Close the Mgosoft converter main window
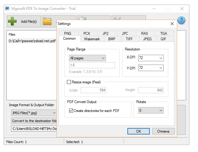This screenshot has height=152, width=198. coord(182,9)
